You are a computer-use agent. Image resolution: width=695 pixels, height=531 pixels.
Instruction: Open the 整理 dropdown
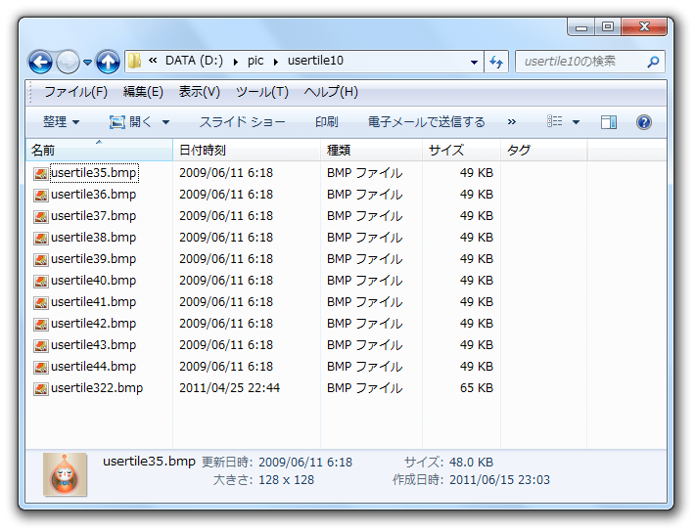tap(61, 122)
